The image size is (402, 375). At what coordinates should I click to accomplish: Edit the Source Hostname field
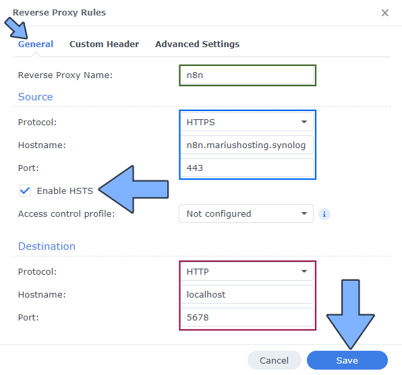click(246, 145)
